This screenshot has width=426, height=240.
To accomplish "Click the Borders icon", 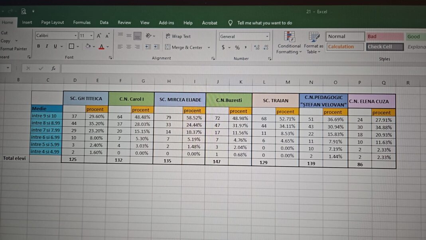I will 71,46.
